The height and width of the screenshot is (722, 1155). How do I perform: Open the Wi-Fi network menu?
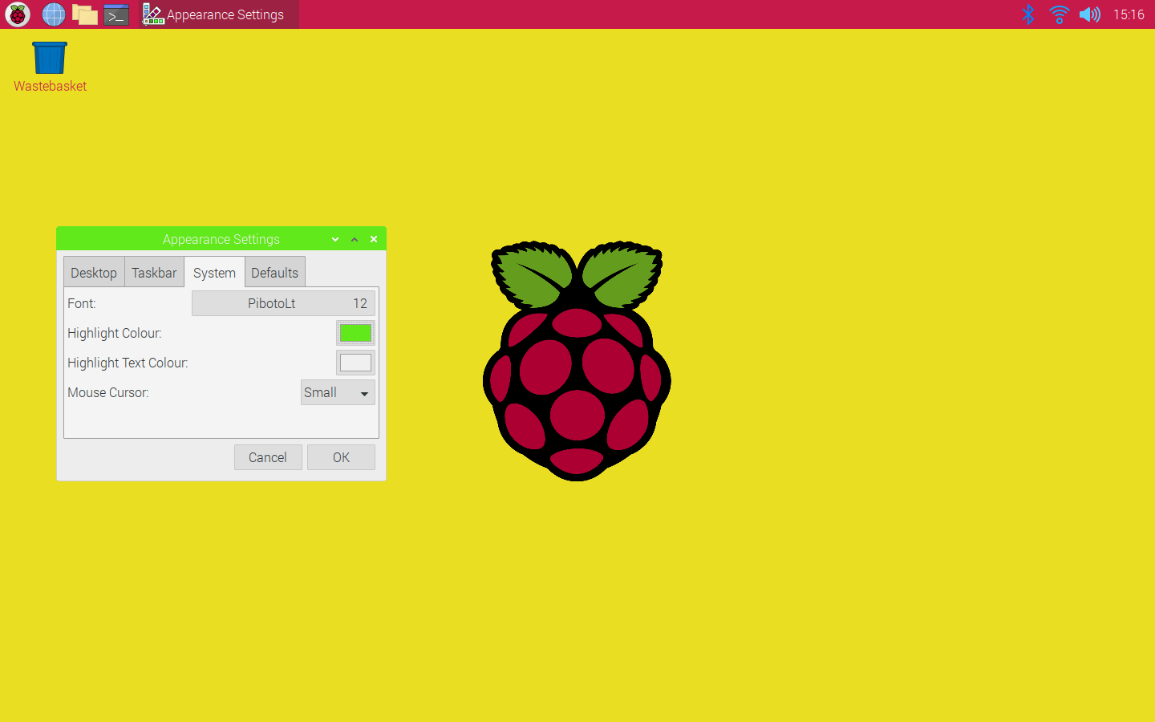tap(1059, 14)
